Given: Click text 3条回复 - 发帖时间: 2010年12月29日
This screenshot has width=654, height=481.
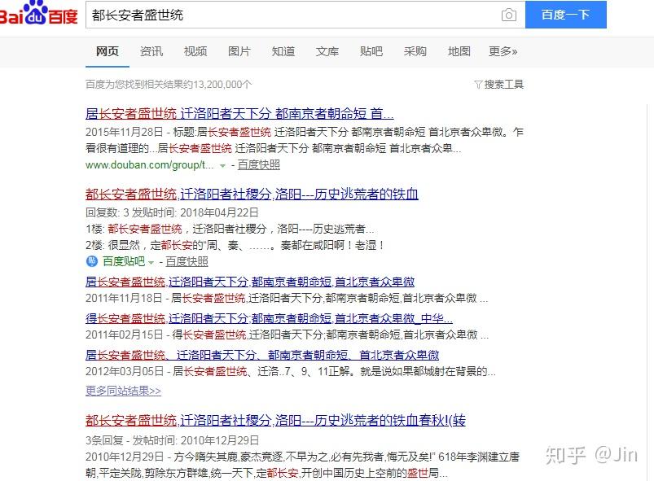Looking at the screenshot, I should pyautogui.click(x=173, y=440).
